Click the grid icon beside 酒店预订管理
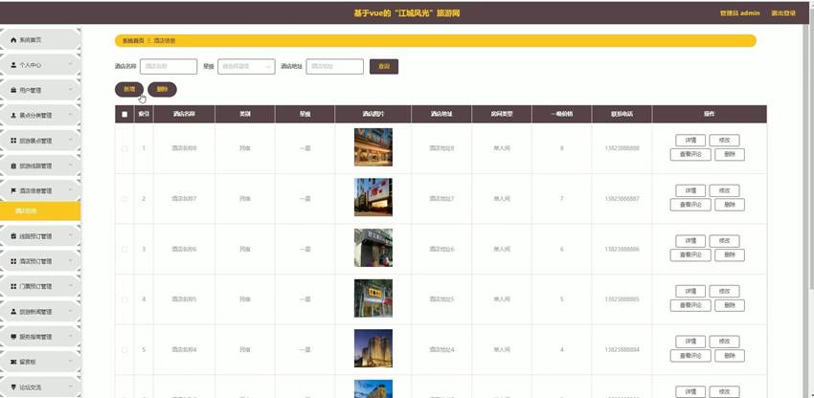The image size is (814, 398). click(x=13, y=261)
